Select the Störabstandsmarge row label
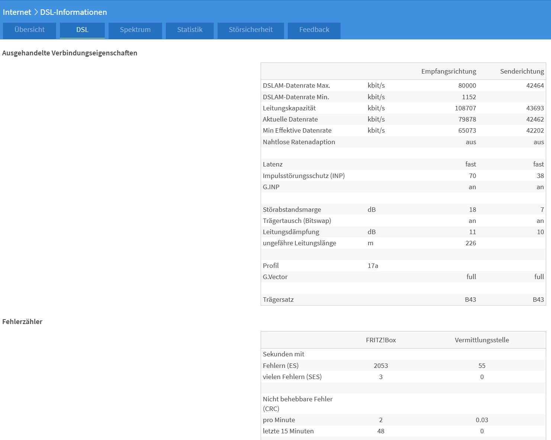 pyautogui.click(x=291, y=210)
